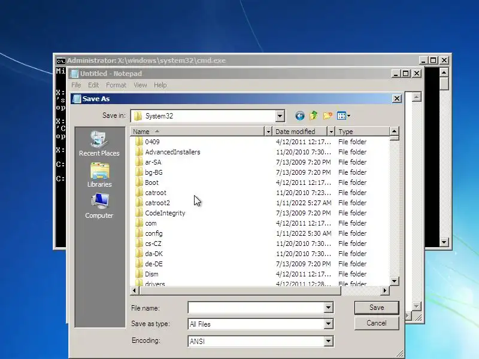
Task: Open Libraries in the sidebar
Action: (x=99, y=175)
